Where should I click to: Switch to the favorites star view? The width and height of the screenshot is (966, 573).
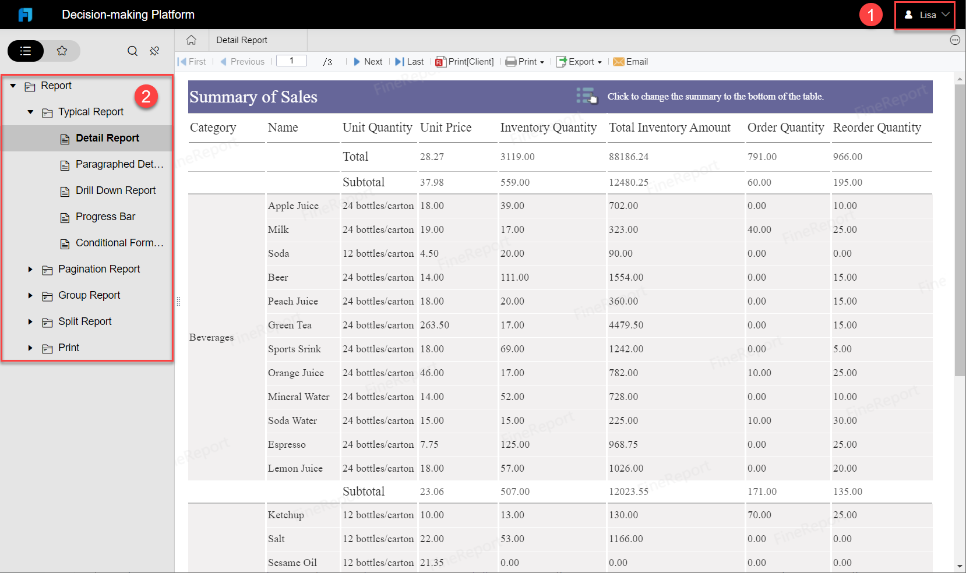coord(62,51)
